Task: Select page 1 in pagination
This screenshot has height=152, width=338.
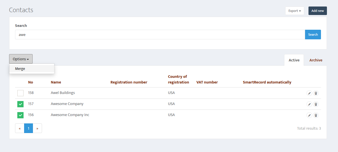Action: (28, 128)
